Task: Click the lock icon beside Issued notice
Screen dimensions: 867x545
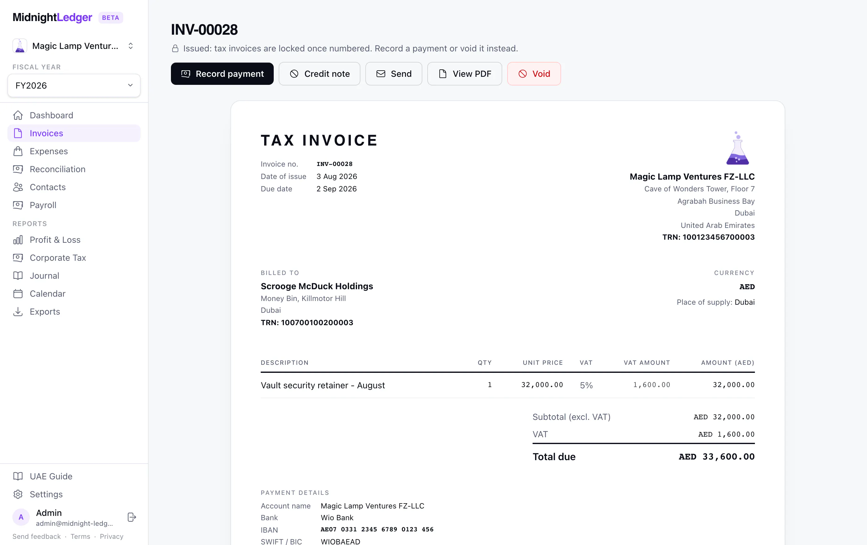Action: tap(175, 49)
